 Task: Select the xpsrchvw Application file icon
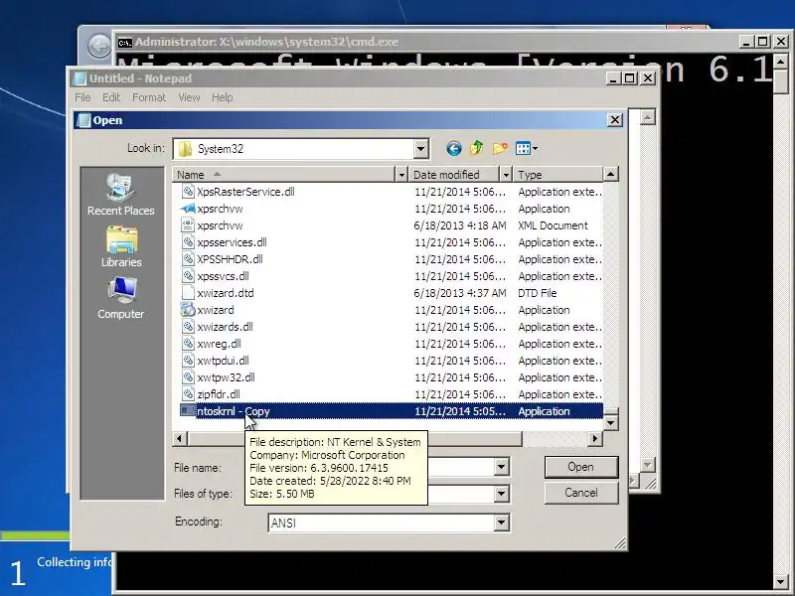coord(188,209)
